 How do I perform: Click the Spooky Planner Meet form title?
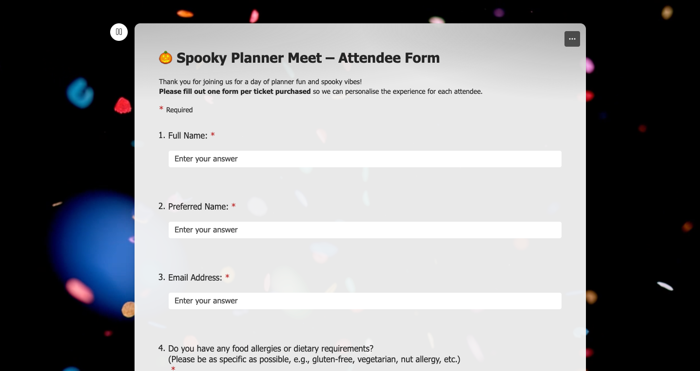[x=308, y=58]
